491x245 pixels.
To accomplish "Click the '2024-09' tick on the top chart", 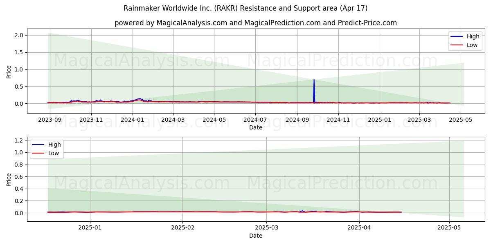I will 297,120.
